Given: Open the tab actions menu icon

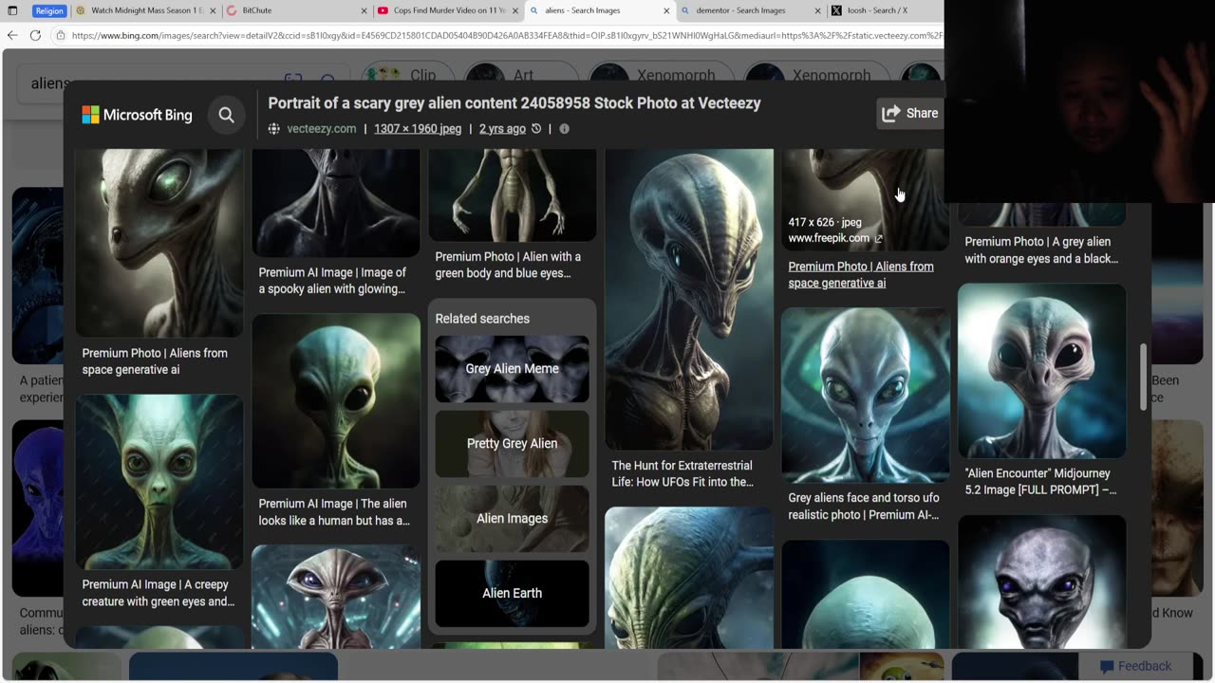Looking at the screenshot, I should tap(12, 10).
